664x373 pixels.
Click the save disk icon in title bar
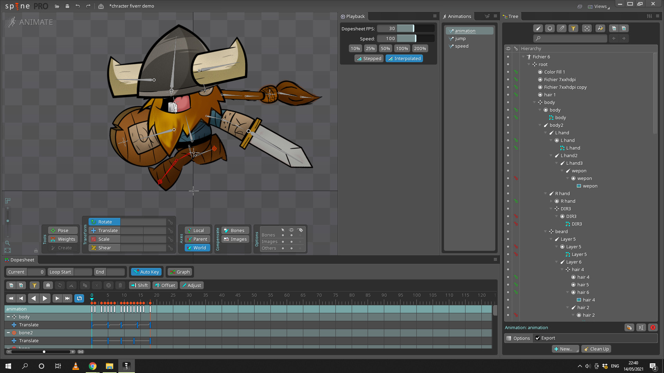coord(67,6)
